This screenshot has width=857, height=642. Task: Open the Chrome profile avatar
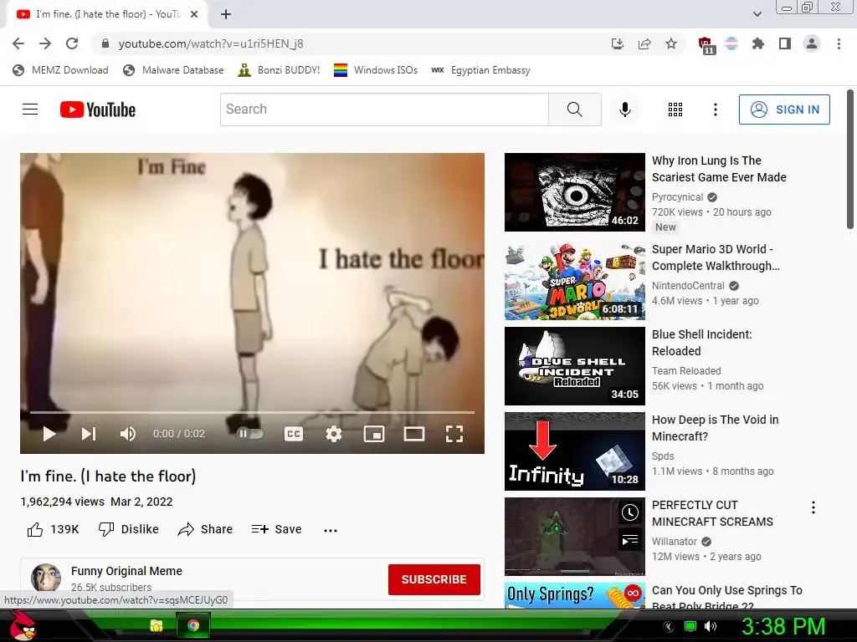click(x=812, y=43)
